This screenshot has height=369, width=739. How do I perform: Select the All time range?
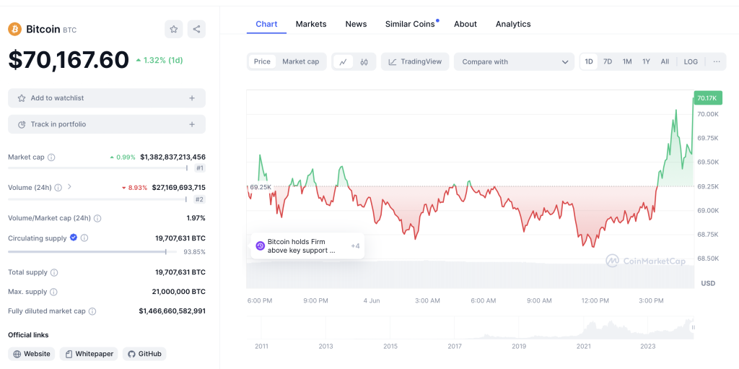click(665, 62)
